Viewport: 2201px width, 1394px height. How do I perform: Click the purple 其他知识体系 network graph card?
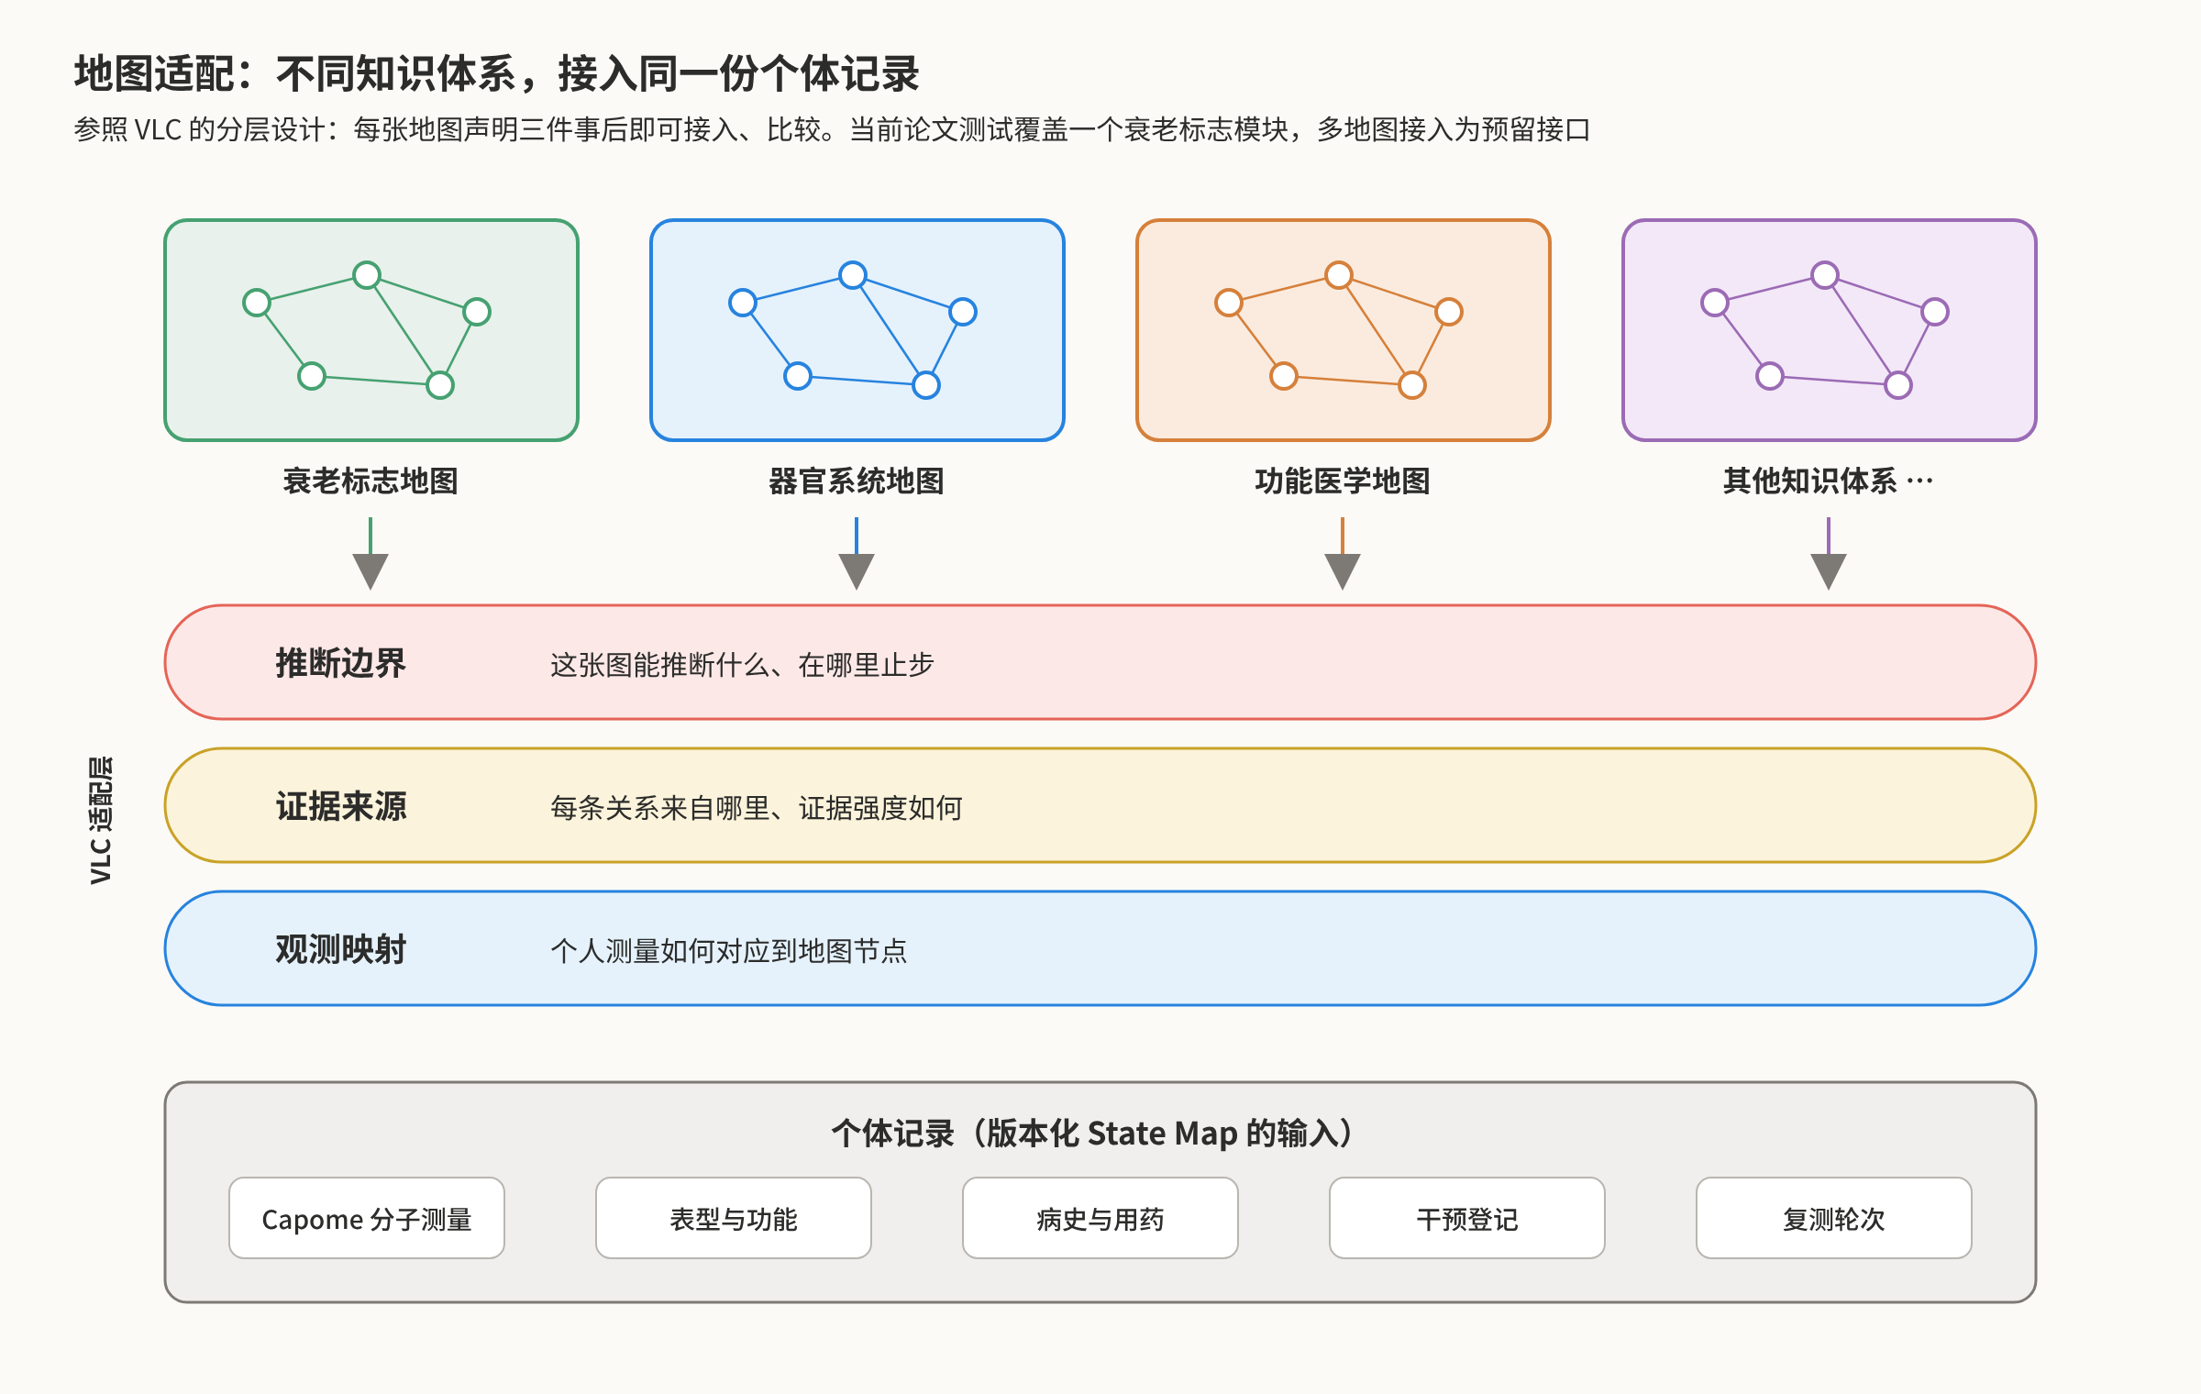coord(1830,330)
